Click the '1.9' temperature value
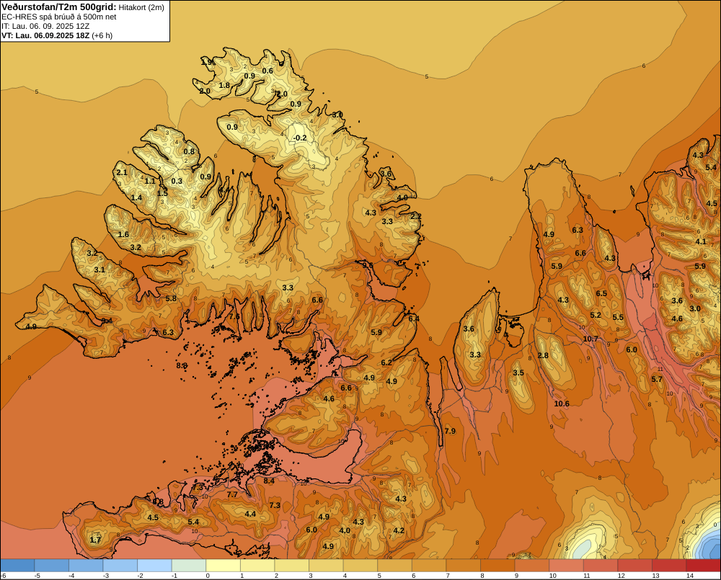Image resolution: width=721 pixels, height=580 pixels. (206, 62)
